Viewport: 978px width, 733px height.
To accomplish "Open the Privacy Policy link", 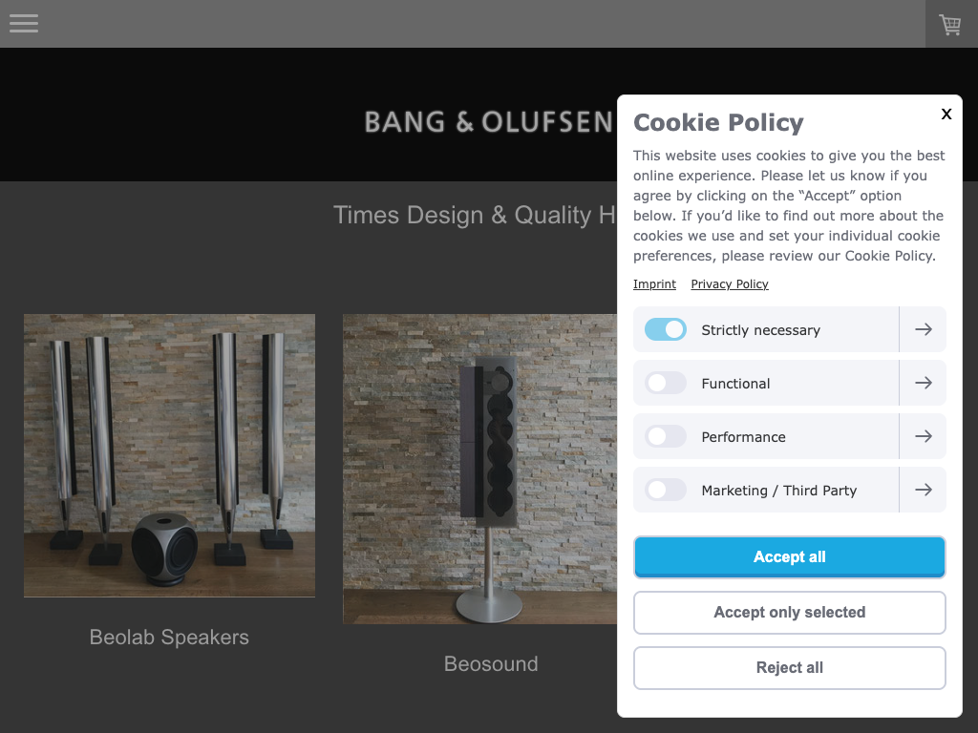I will tap(730, 284).
